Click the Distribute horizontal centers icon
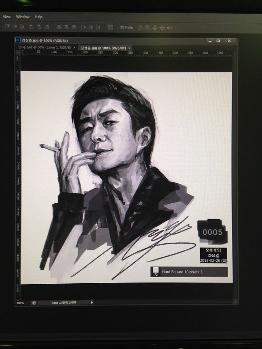 pos(91,27)
